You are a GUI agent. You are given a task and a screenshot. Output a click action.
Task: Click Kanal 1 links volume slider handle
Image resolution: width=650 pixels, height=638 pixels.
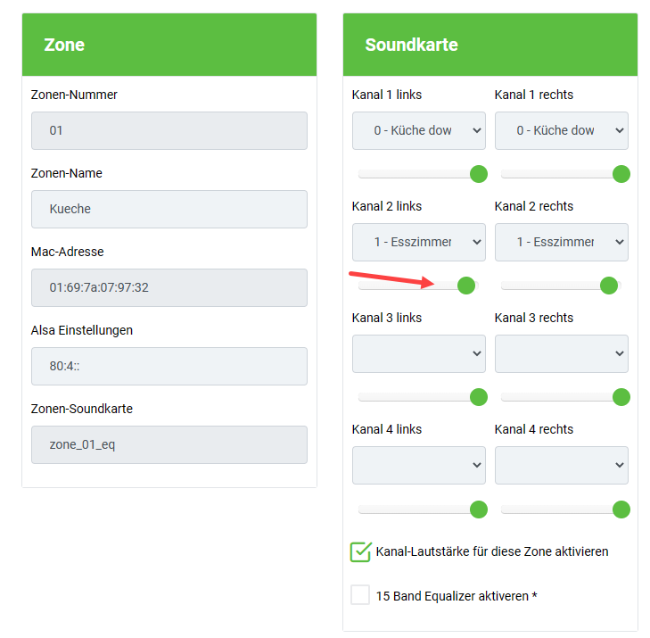click(x=479, y=174)
